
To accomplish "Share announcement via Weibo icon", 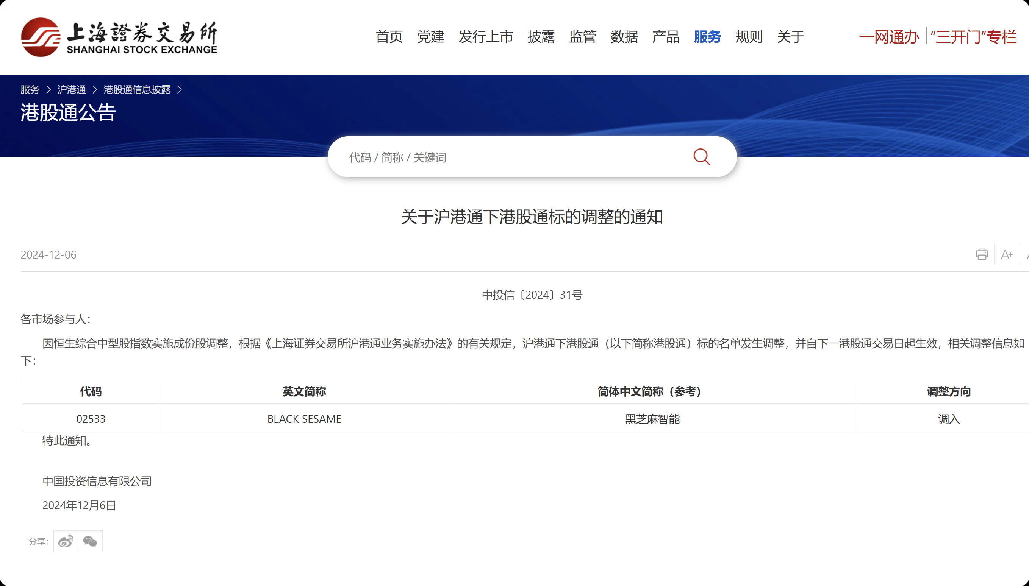I will pyautogui.click(x=66, y=541).
